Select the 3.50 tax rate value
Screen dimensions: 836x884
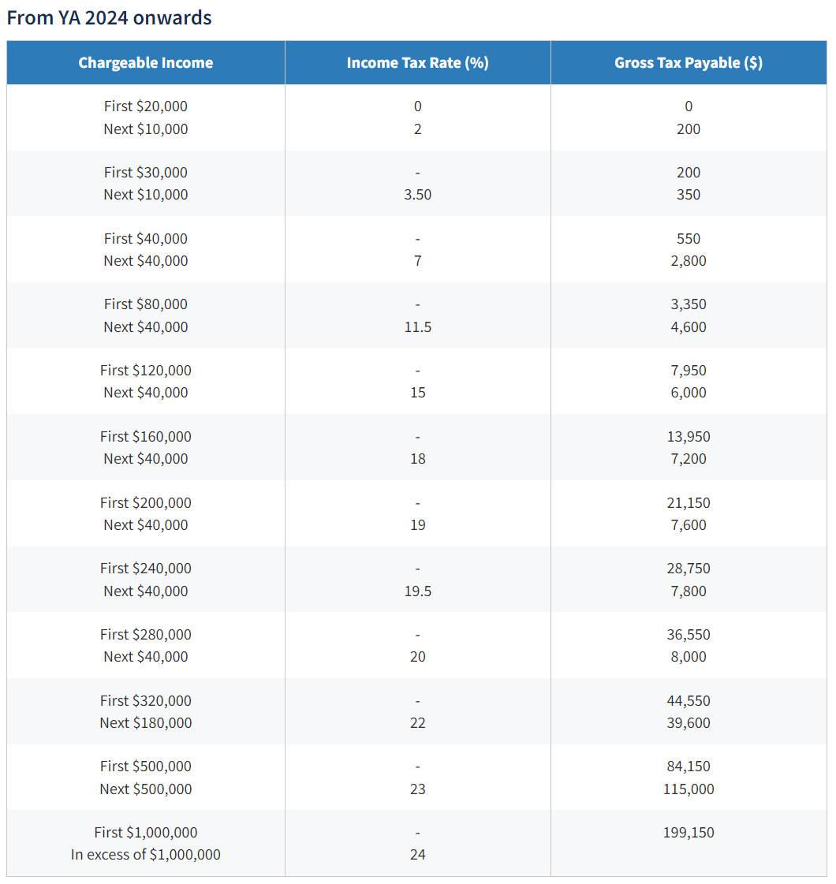[x=417, y=195]
